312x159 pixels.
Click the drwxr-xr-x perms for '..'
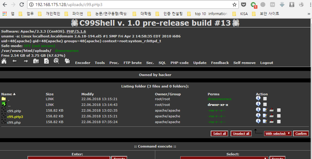click(218, 105)
